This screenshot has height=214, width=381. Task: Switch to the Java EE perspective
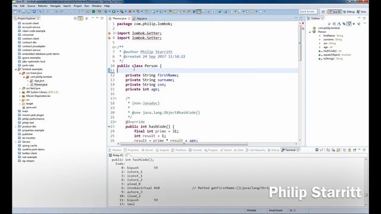pos(335,12)
